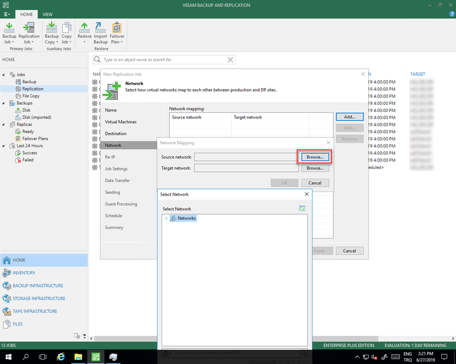The width and height of the screenshot is (456, 364).
Task: Cancel the New Replication Job wizard
Action: tap(350, 251)
